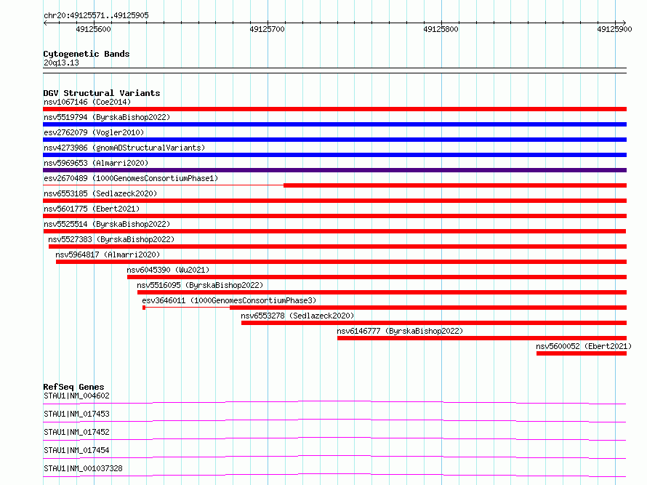Click the blue bar under nsv4273986
Image resolution: width=647 pixels, height=485 pixels.
(x=334, y=155)
